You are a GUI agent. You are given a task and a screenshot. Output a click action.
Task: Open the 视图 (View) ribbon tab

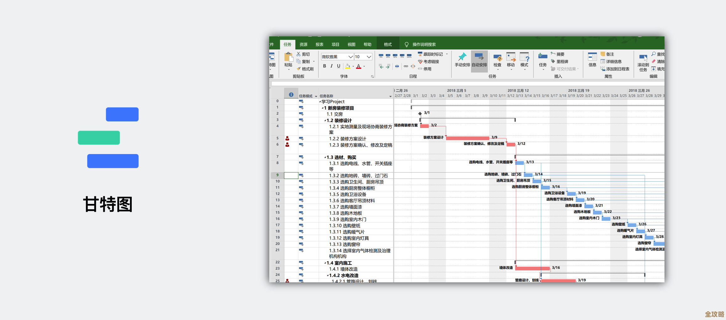click(351, 45)
